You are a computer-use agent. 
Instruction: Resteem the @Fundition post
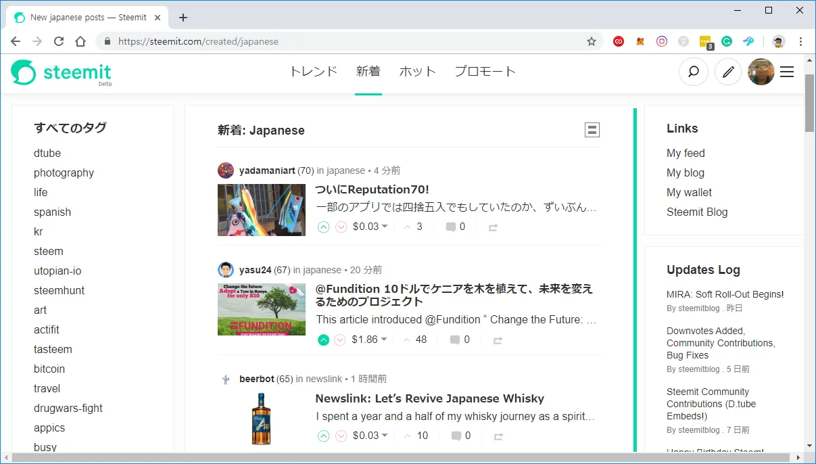498,340
